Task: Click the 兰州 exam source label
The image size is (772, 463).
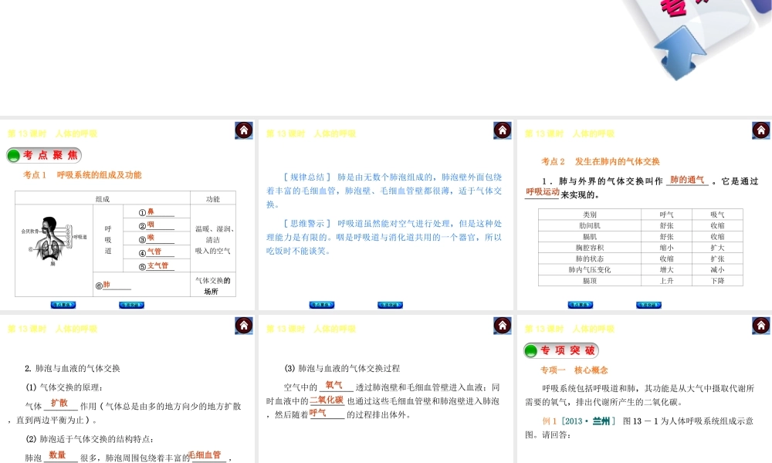Action: coord(601,421)
